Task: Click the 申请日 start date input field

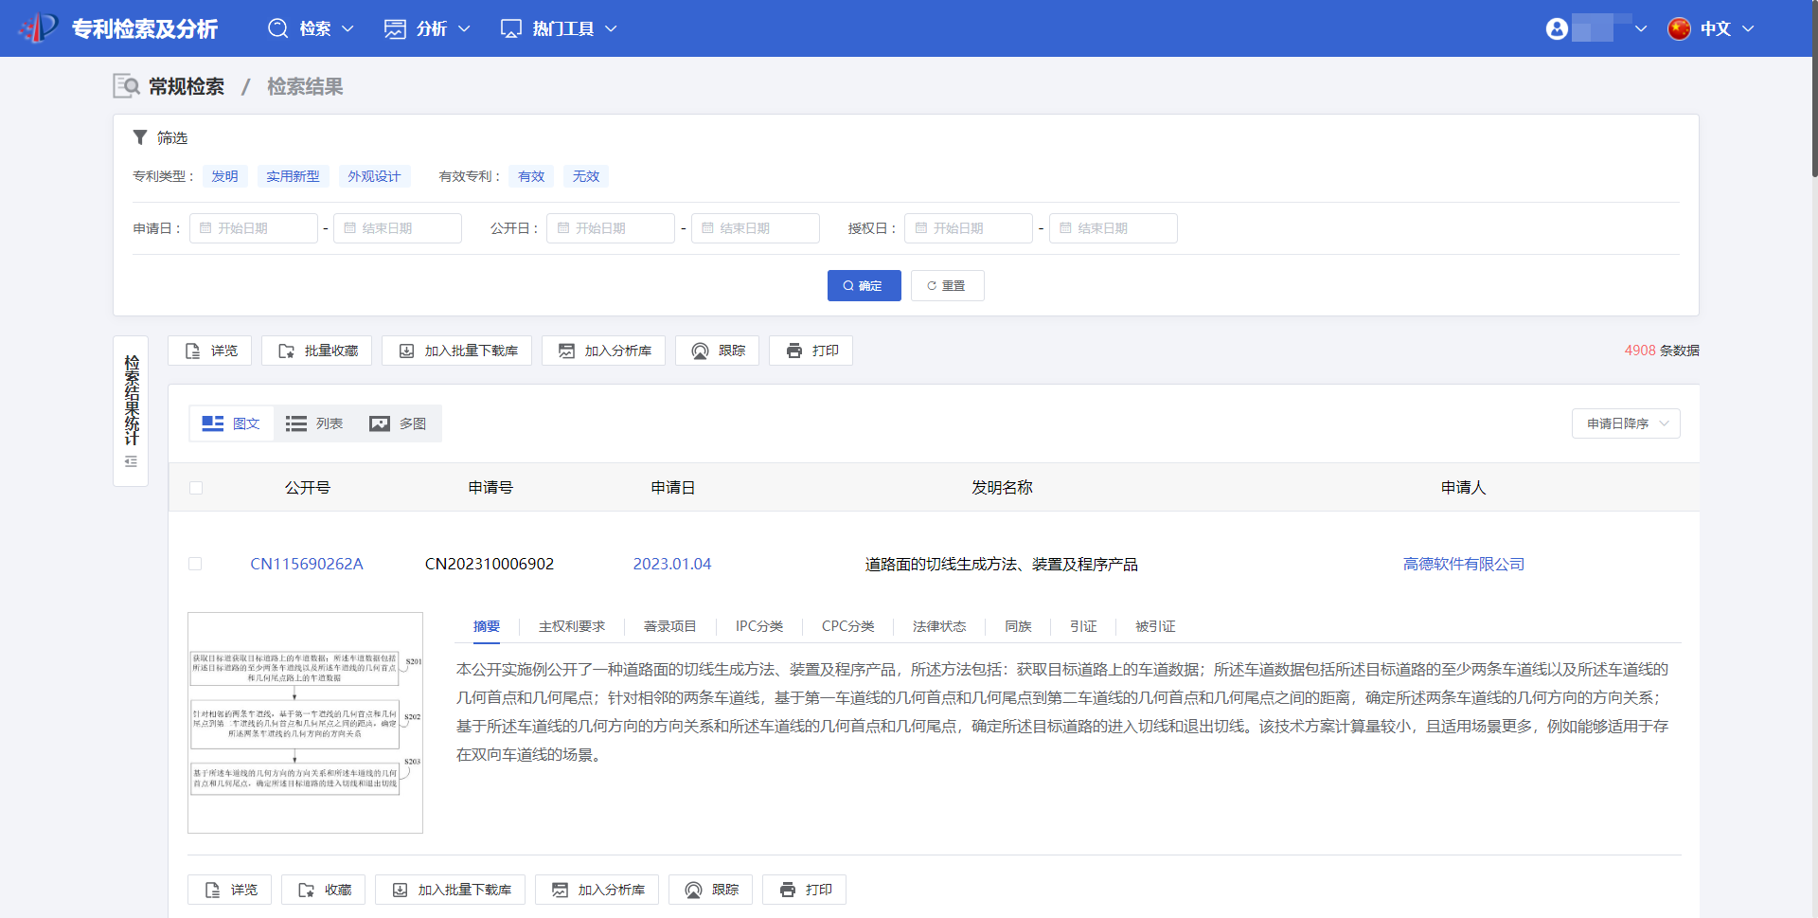Action: (254, 228)
